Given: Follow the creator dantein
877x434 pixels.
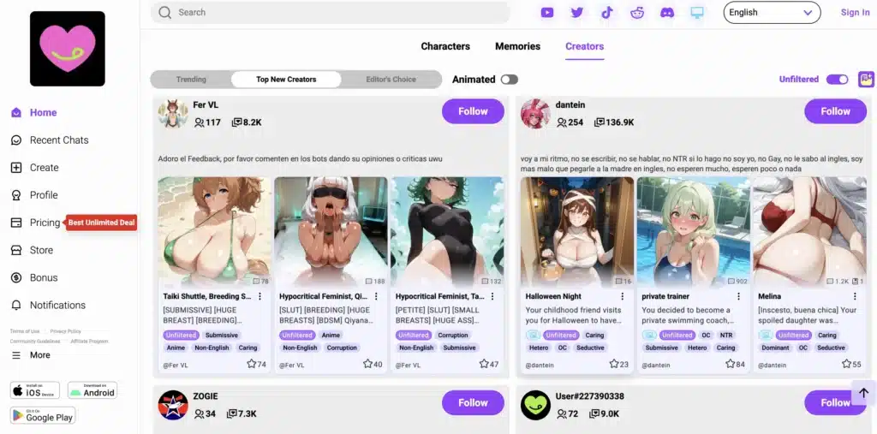Looking at the screenshot, I should click(835, 111).
